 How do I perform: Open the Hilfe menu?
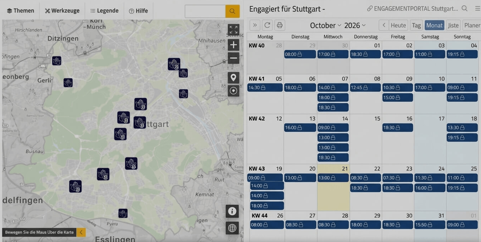point(138,11)
